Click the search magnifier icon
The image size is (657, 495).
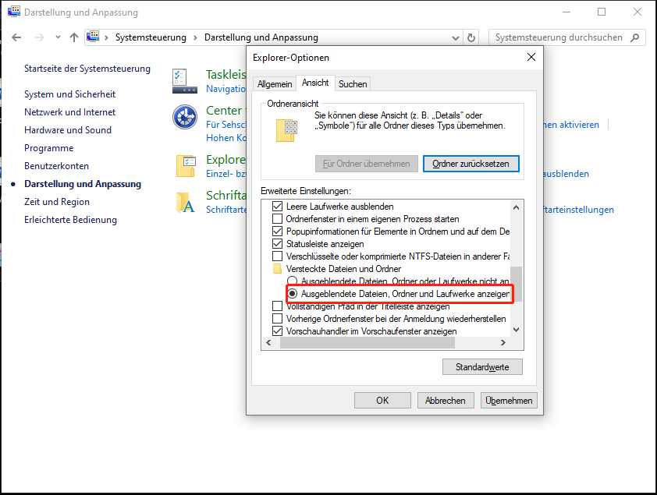pyautogui.click(x=635, y=37)
